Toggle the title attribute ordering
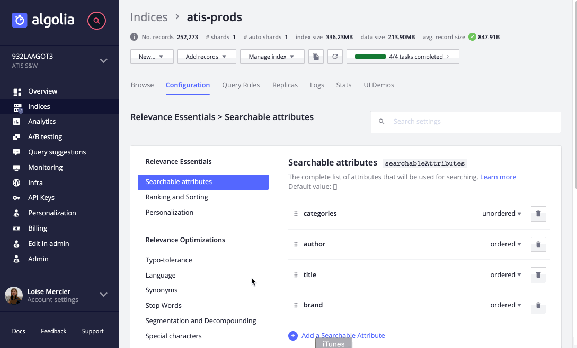 coord(505,274)
